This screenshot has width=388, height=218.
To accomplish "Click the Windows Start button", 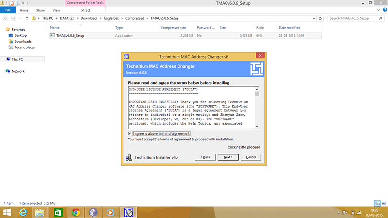I will 7,212.
